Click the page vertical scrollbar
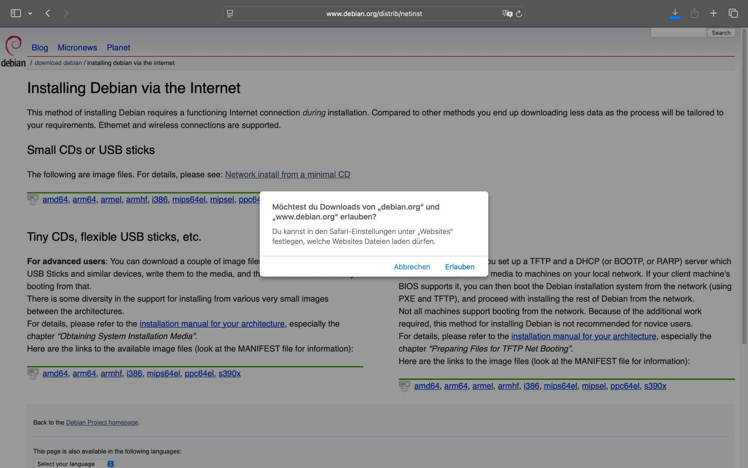The image size is (748, 468). 744,186
